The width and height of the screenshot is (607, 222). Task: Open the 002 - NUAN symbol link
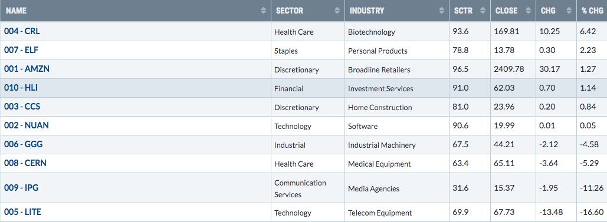(27, 125)
